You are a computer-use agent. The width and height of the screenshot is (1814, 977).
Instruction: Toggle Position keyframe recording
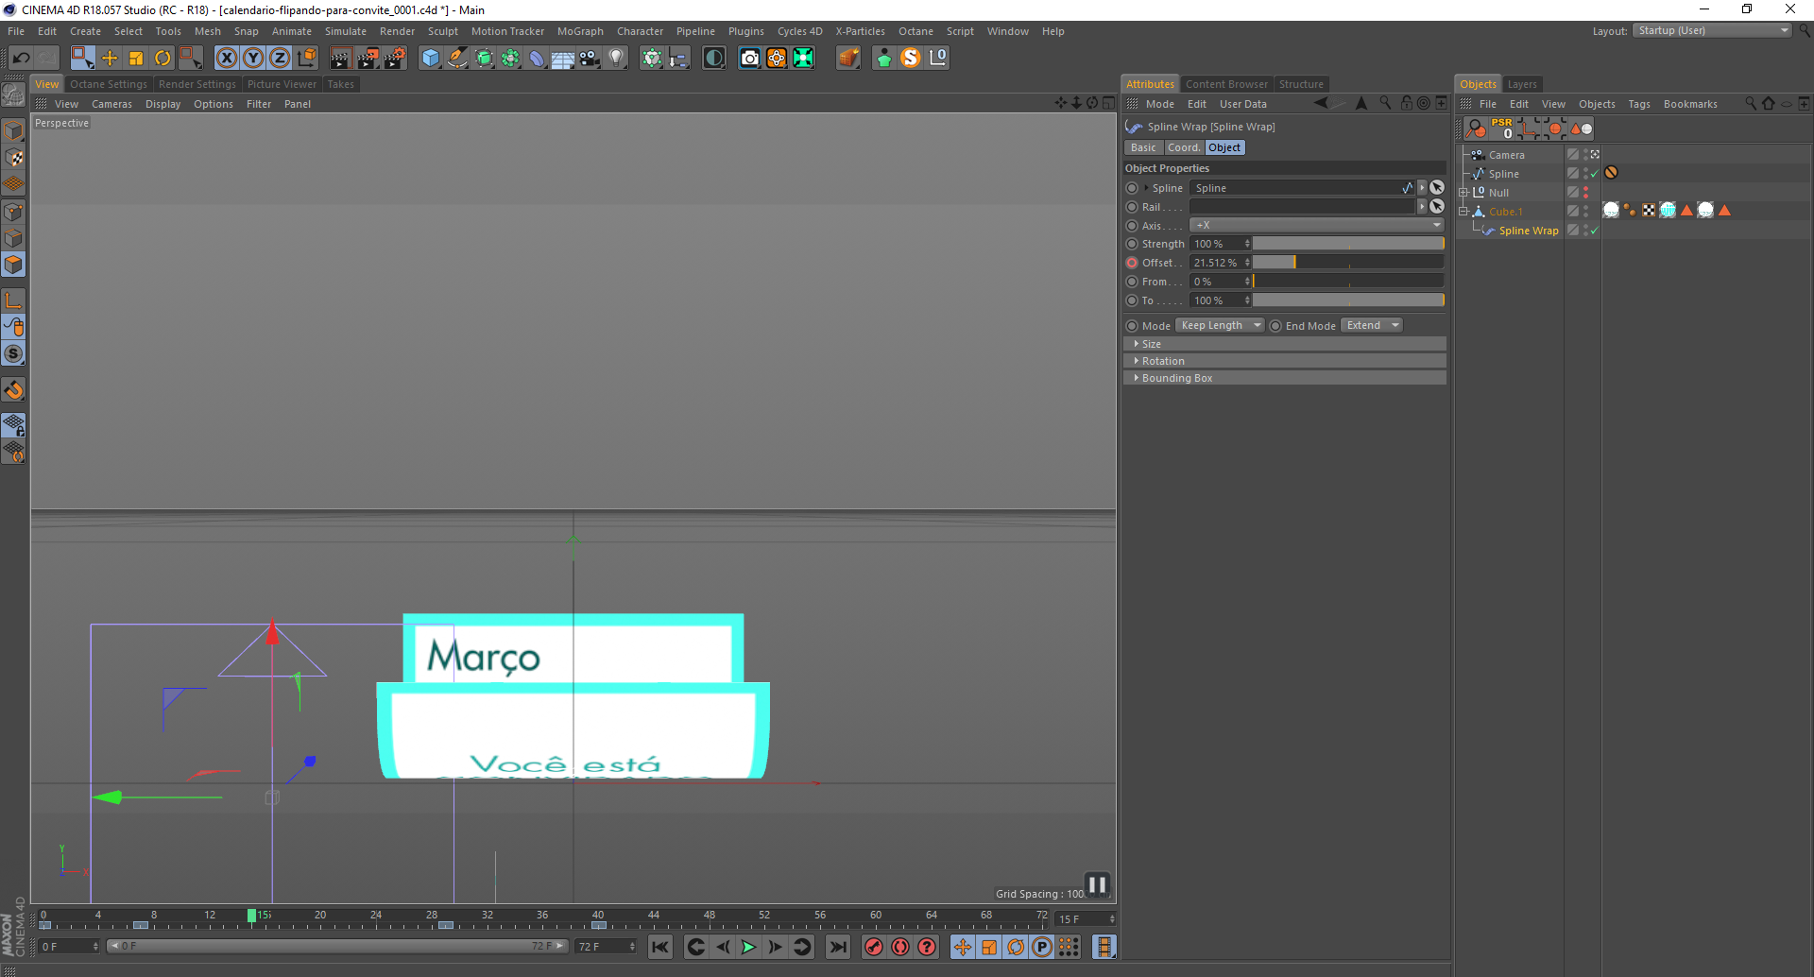coord(963,947)
